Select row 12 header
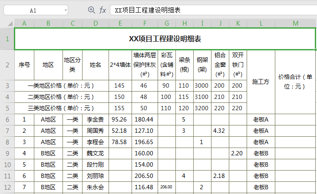Viewport: 317px width, 194px height. (x=7, y=187)
